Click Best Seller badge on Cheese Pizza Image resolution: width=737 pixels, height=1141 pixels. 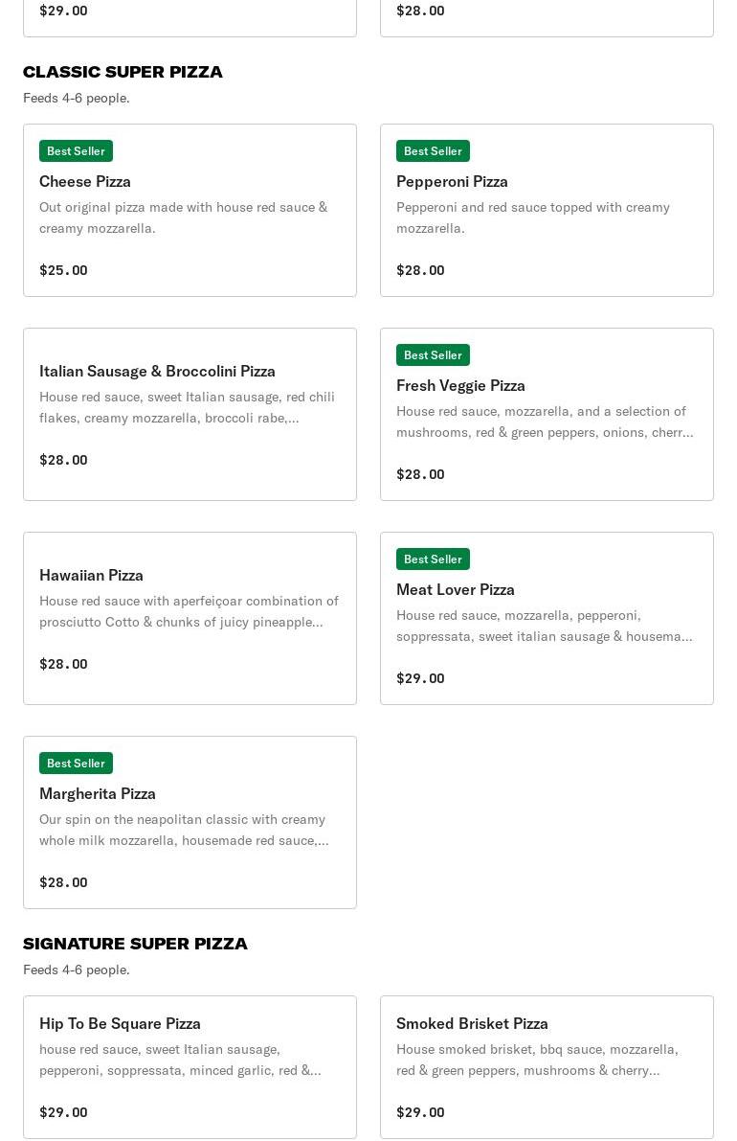click(76, 151)
